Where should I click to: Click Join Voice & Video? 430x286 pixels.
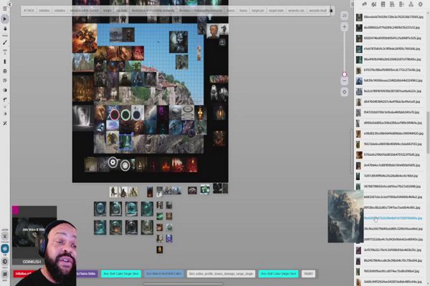point(34,230)
